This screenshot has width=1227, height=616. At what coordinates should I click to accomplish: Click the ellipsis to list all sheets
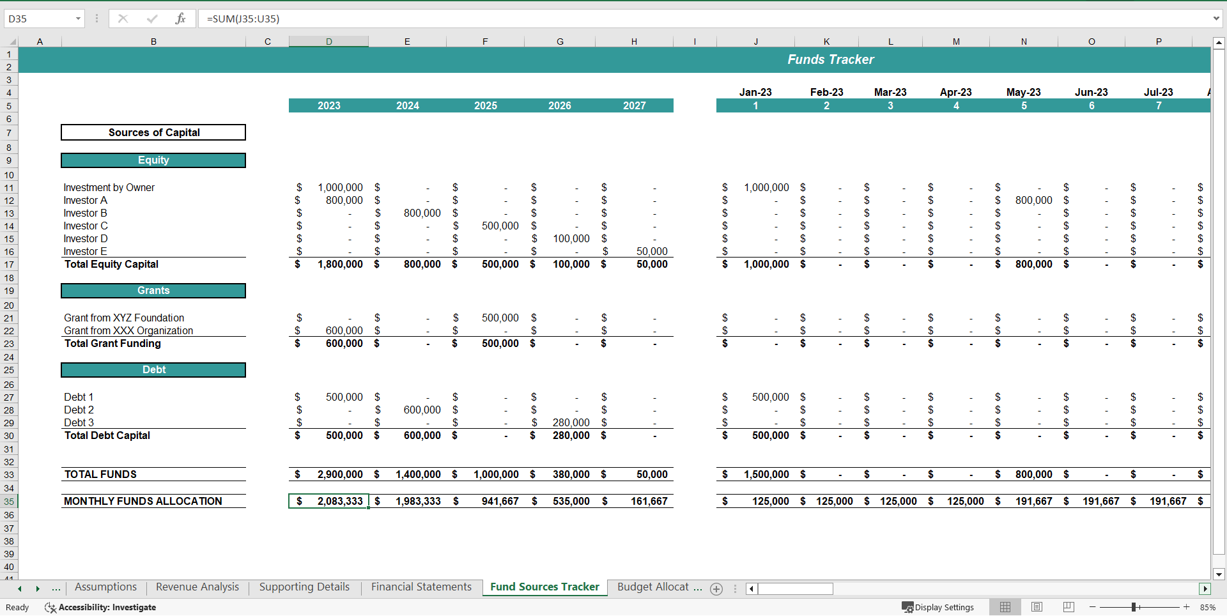(x=56, y=588)
